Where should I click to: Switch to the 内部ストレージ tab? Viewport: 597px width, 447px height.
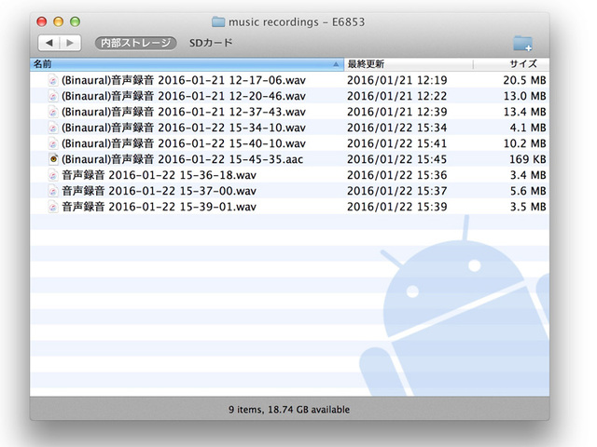click(x=135, y=43)
